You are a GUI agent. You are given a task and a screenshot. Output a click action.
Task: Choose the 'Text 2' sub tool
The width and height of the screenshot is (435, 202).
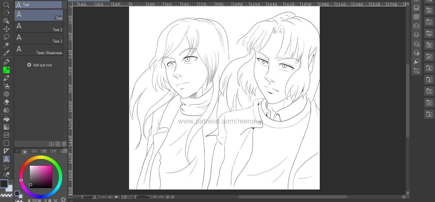click(x=39, y=27)
